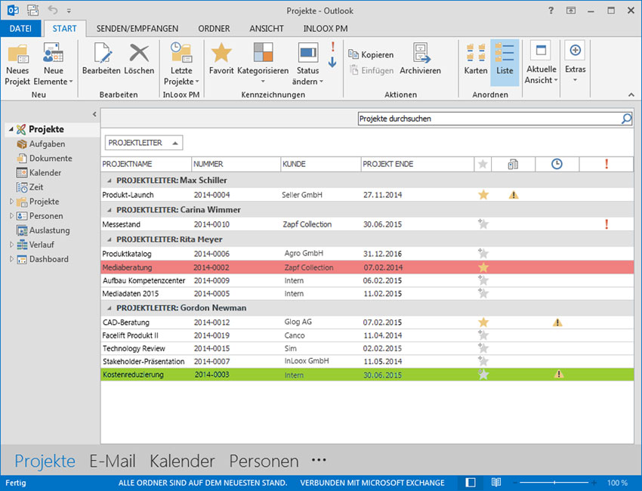Toggle favorite star for Messestand project
The height and width of the screenshot is (491, 642).
point(483,224)
